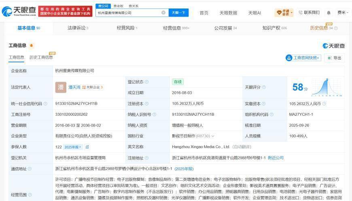
Task: Click organization code MA27YCH1-1
Action: pyautogui.click(x=301, y=114)
